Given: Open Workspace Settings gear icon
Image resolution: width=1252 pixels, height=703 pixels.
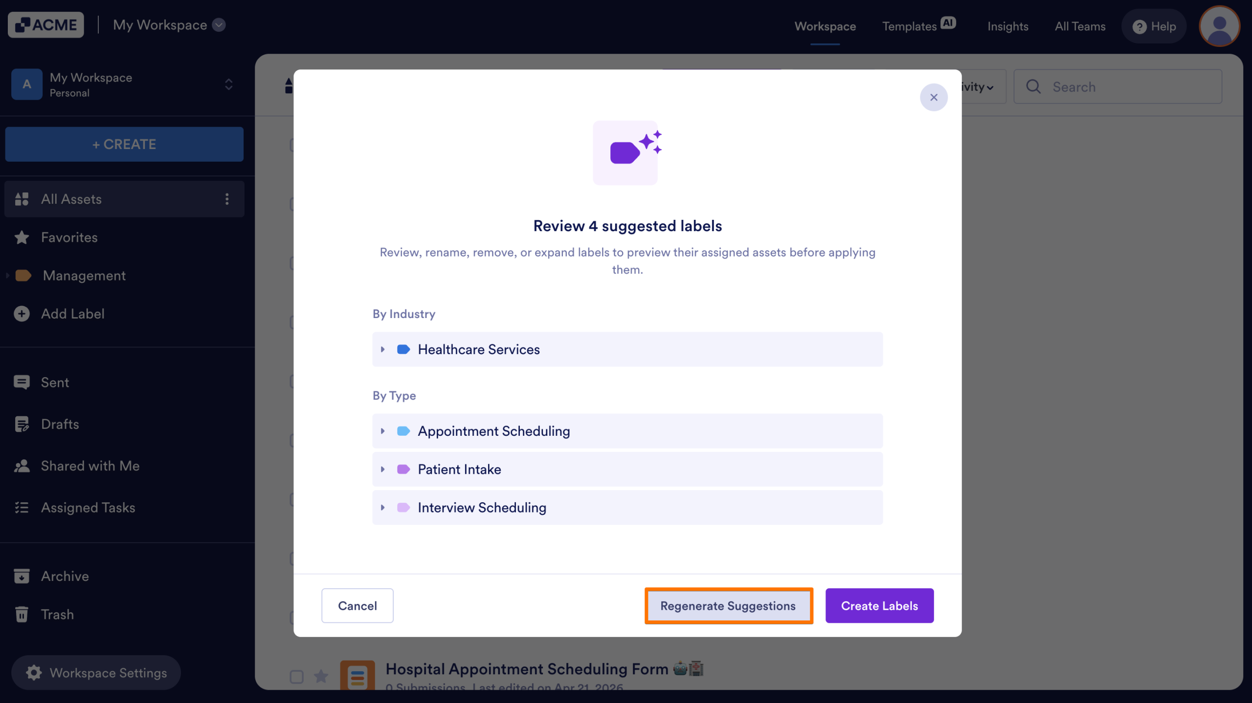Looking at the screenshot, I should 34,673.
